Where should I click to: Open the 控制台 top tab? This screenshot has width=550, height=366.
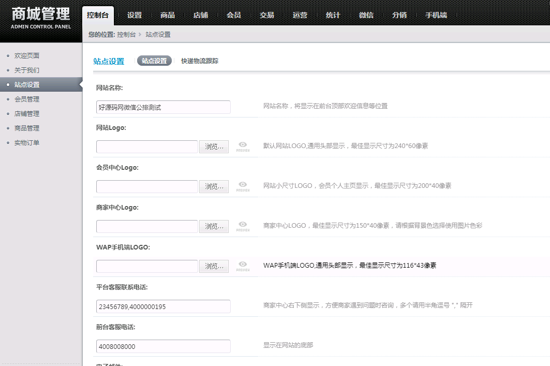pyautogui.click(x=98, y=15)
